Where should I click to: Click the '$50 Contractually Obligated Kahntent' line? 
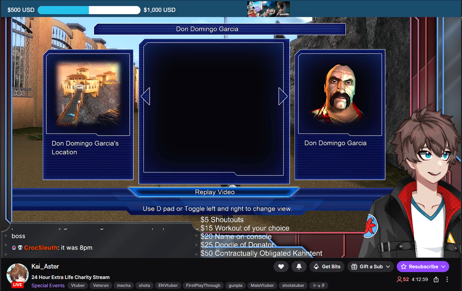coord(261,253)
